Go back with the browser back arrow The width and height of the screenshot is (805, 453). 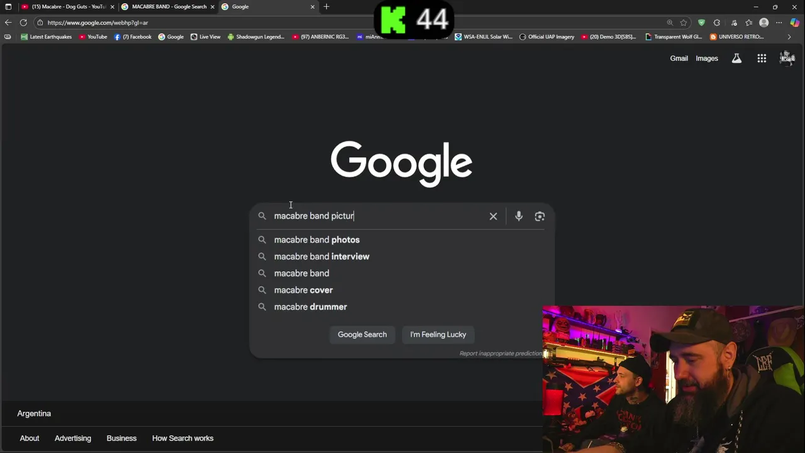coord(8,23)
